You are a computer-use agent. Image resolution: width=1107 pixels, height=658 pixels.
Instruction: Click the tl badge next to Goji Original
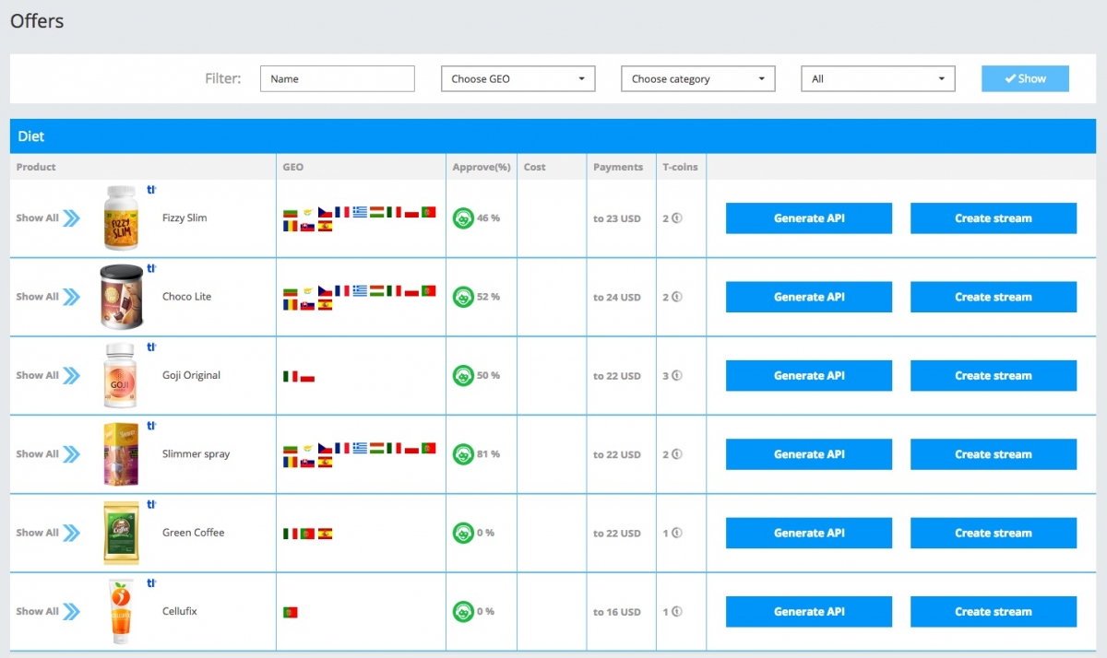click(151, 347)
